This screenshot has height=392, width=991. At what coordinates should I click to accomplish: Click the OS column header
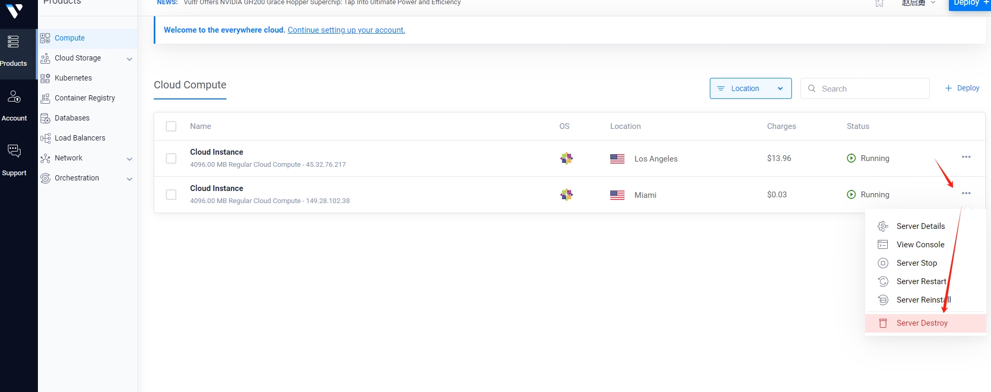point(564,126)
